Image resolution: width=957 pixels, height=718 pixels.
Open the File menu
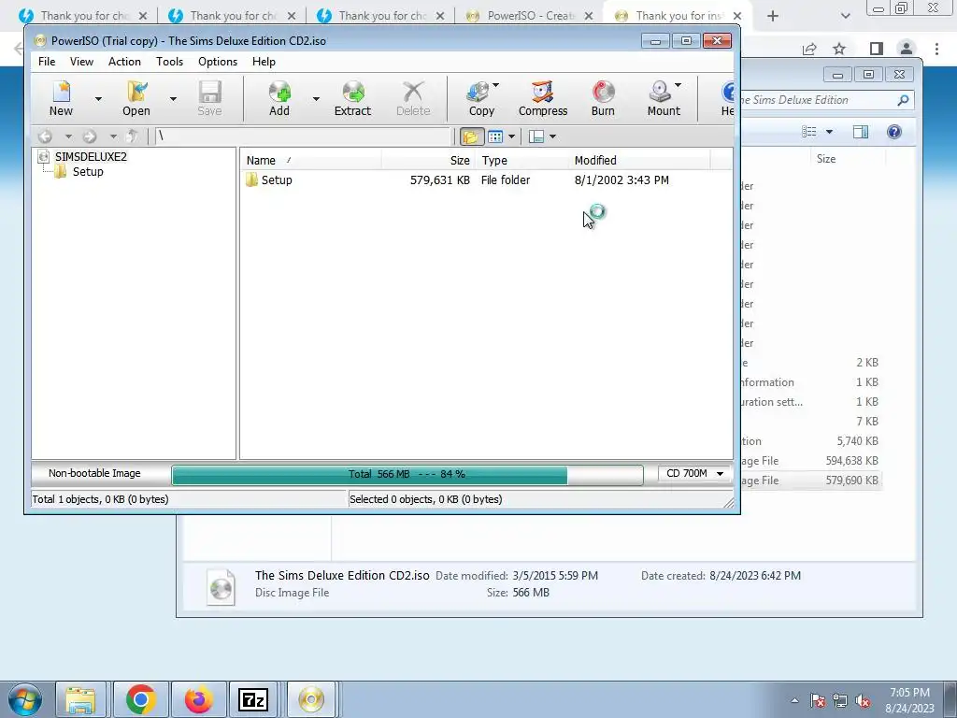pos(47,62)
